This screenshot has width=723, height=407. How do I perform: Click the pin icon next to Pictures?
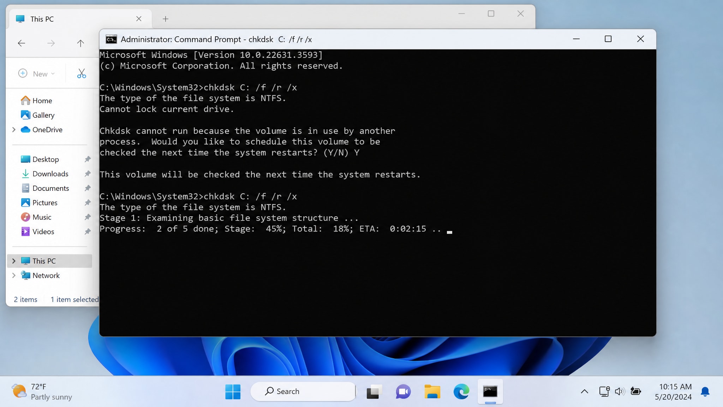88,203
